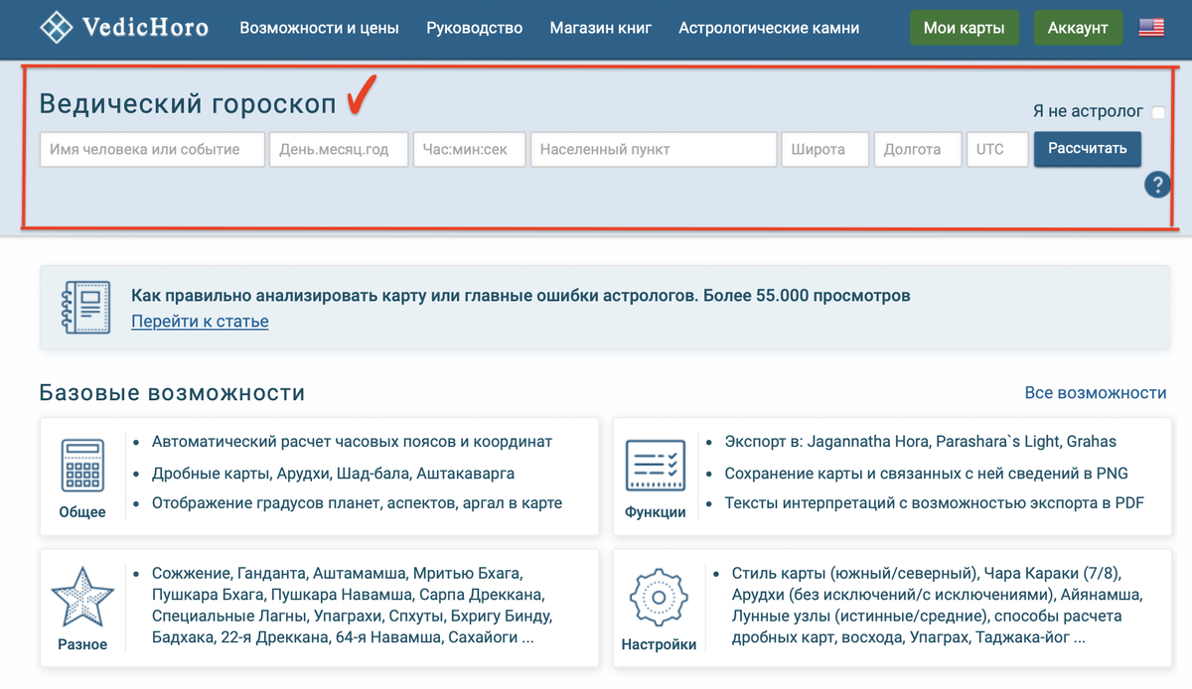Click the VedicHoro site title text
1192x689 pixels.
tap(146, 27)
